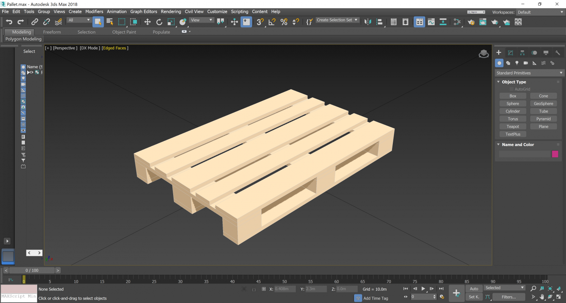
Task: Open the Modify command panel
Action: pos(510,53)
